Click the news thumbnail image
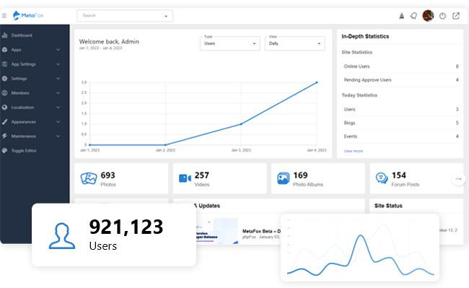 tap(217, 231)
